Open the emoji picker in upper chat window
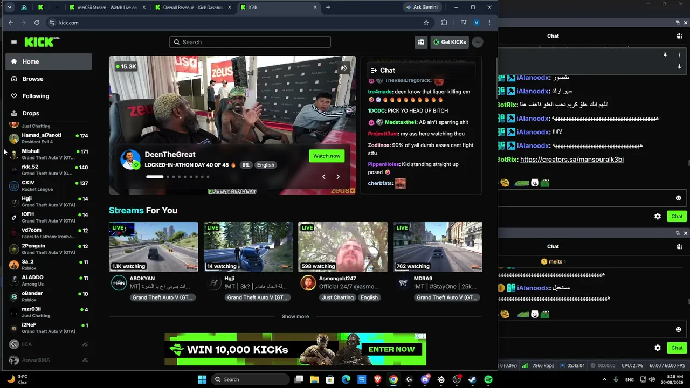Screen dimensions: 690x388 (679, 198)
